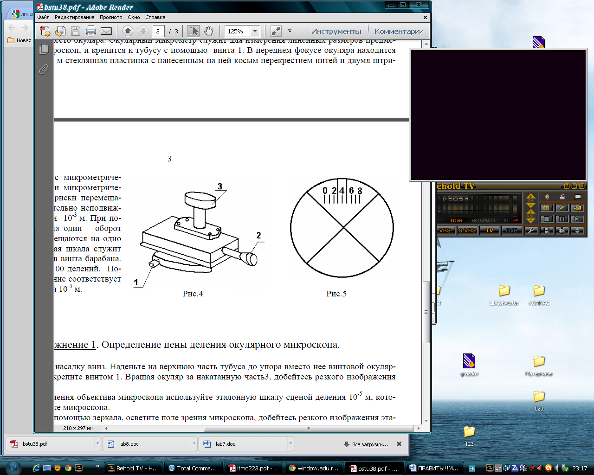This screenshot has height=475, width=594.
Task: Open dropdown arrow next to bstu38.pdf download
Action: (x=97, y=443)
